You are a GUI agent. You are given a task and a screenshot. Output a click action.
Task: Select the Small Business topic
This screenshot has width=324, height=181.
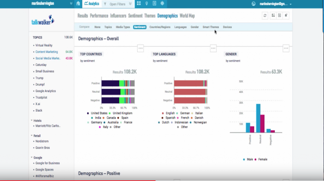(45, 71)
